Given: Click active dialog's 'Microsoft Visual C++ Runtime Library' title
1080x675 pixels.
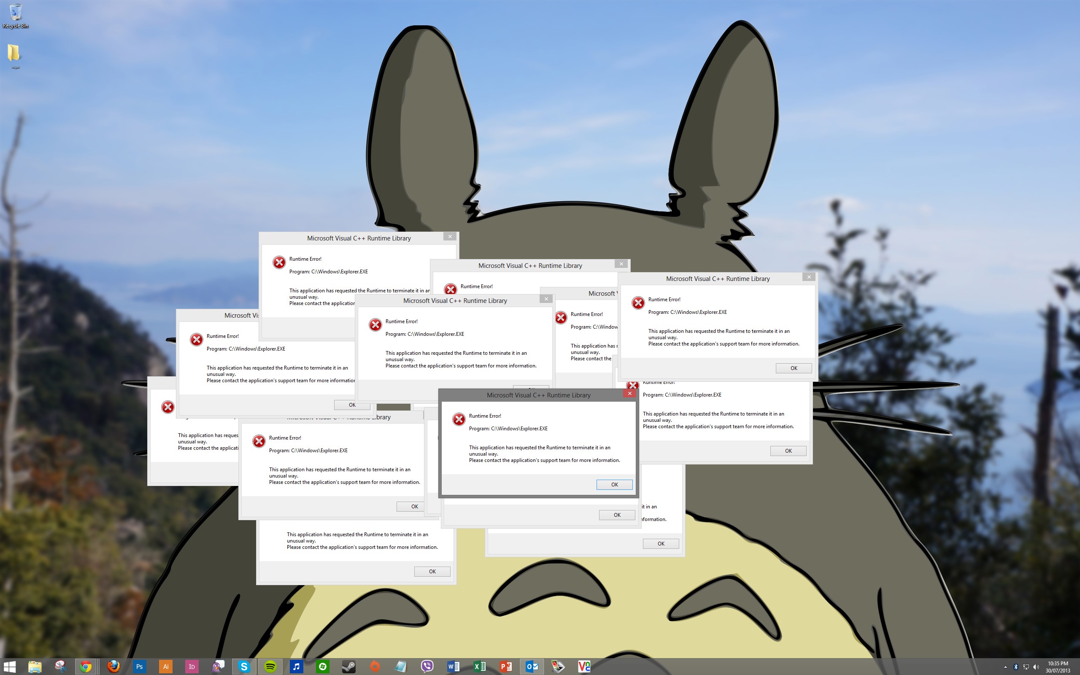Looking at the screenshot, I should [539, 395].
